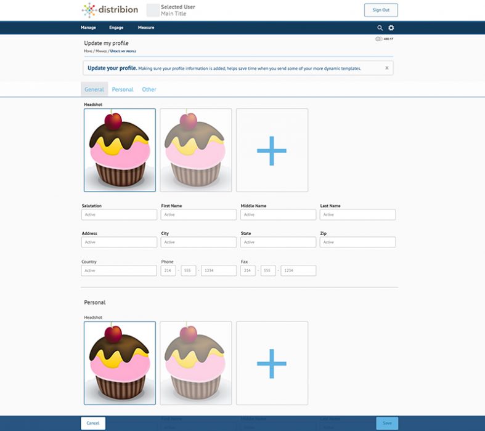
Task: Go to Home via breadcrumb link
Action: click(x=87, y=51)
